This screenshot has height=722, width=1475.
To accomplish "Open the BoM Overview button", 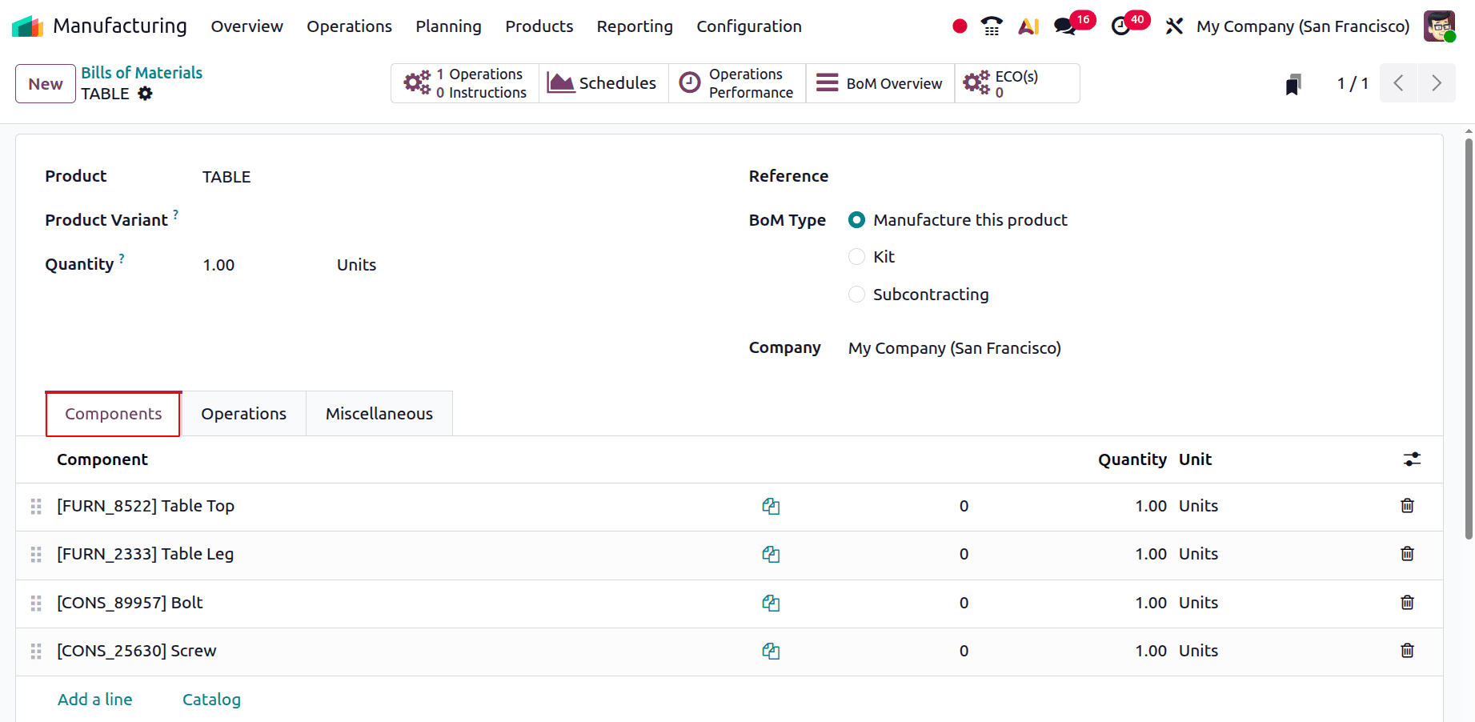I will point(880,83).
